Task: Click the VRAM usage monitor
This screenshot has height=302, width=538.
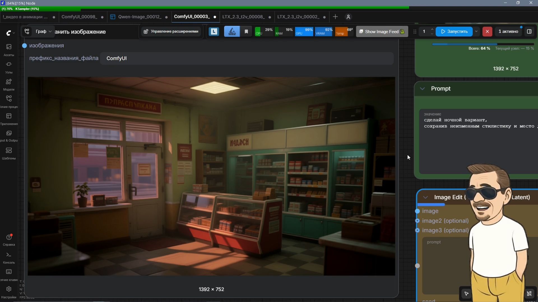Action: point(324,32)
